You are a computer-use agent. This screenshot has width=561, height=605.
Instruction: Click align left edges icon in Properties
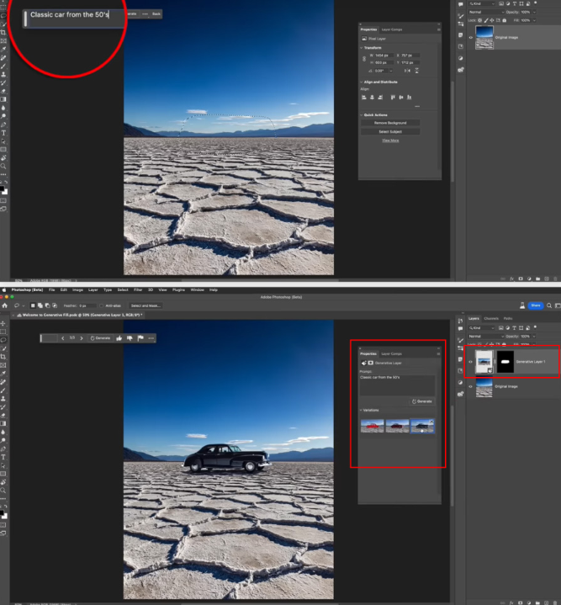pos(364,98)
